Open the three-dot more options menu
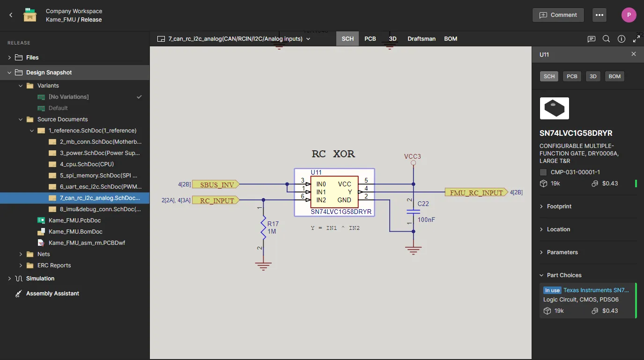This screenshot has width=644, height=360. pos(599,15)
